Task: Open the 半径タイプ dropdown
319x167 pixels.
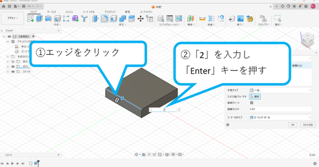Action: point(280,90)
